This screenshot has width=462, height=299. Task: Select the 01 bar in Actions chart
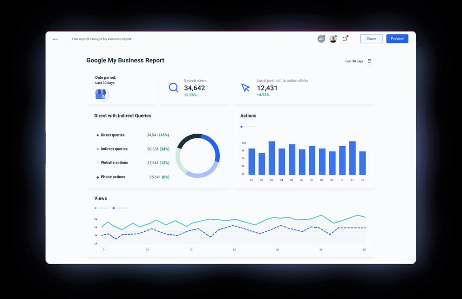point(251,162)
